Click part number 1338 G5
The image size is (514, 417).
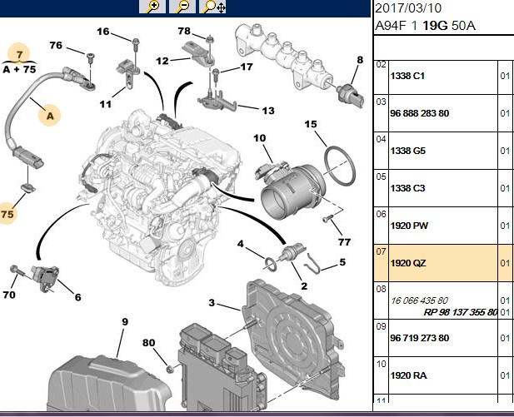(408, 151)
